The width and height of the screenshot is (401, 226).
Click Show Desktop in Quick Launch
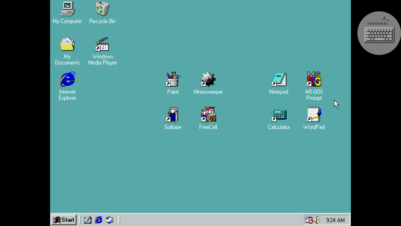[x=87, y=220]
